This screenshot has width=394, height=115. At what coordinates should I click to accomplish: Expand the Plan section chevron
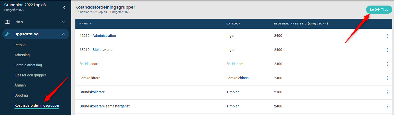(x=63, y=22)
